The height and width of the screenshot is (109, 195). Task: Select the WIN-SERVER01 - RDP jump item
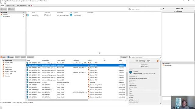(x=76, y=75)
